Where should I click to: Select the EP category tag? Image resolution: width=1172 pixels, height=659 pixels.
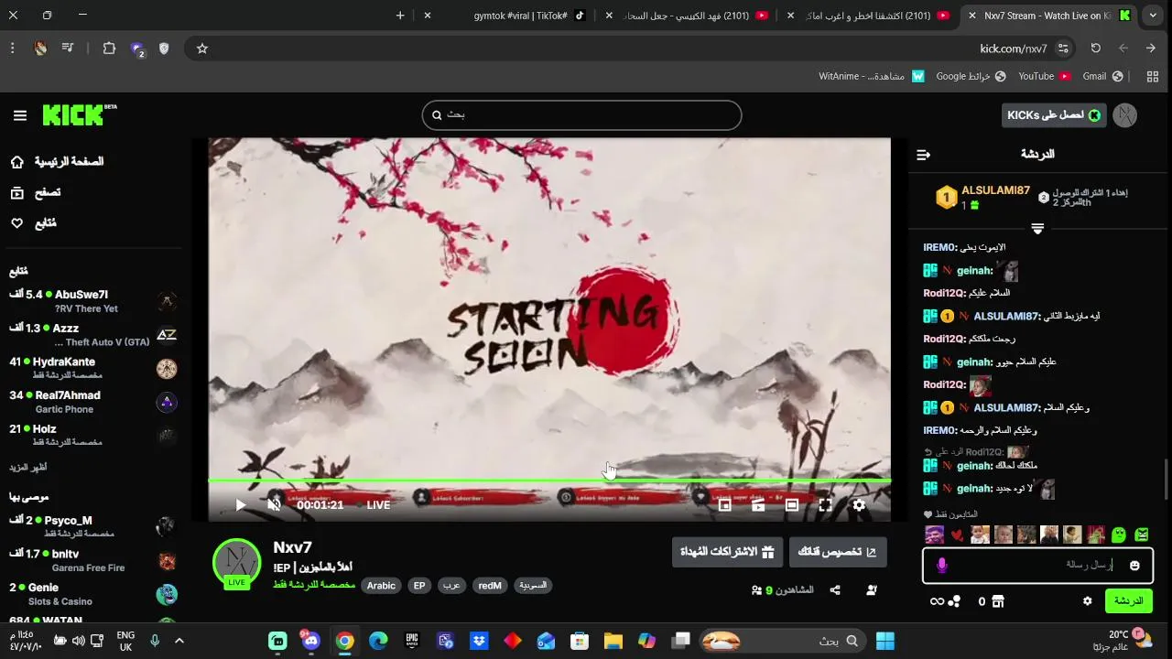[x=419, y=586]
